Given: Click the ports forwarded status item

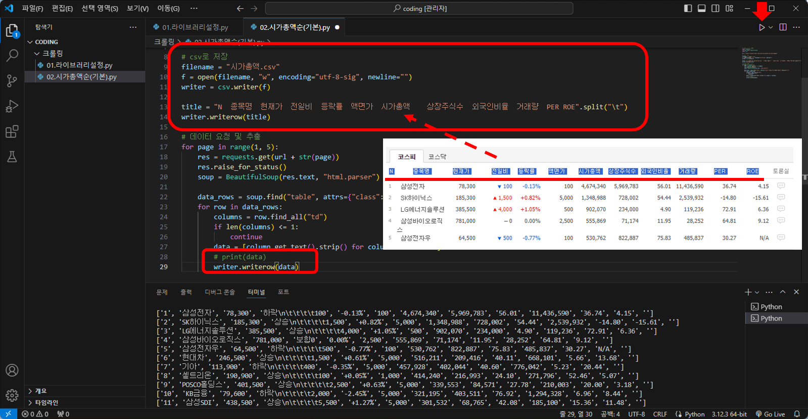Looking at the screenshot, I should tap(63, 414).
